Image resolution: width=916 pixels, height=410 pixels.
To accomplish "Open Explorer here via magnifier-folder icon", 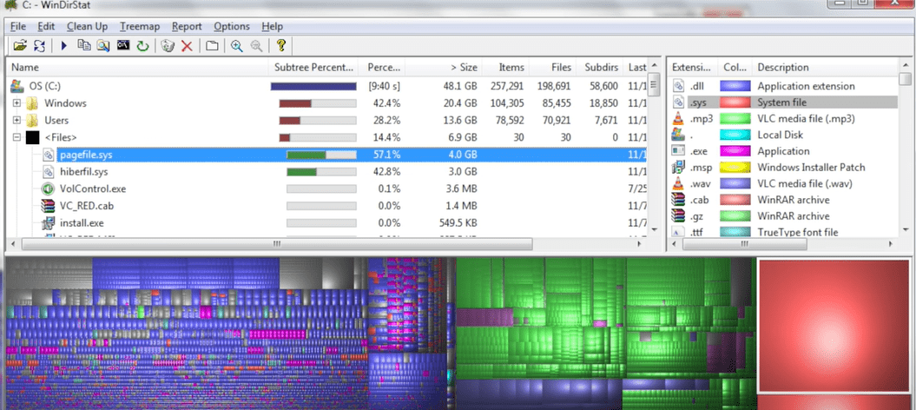I will tap(103, 45).
